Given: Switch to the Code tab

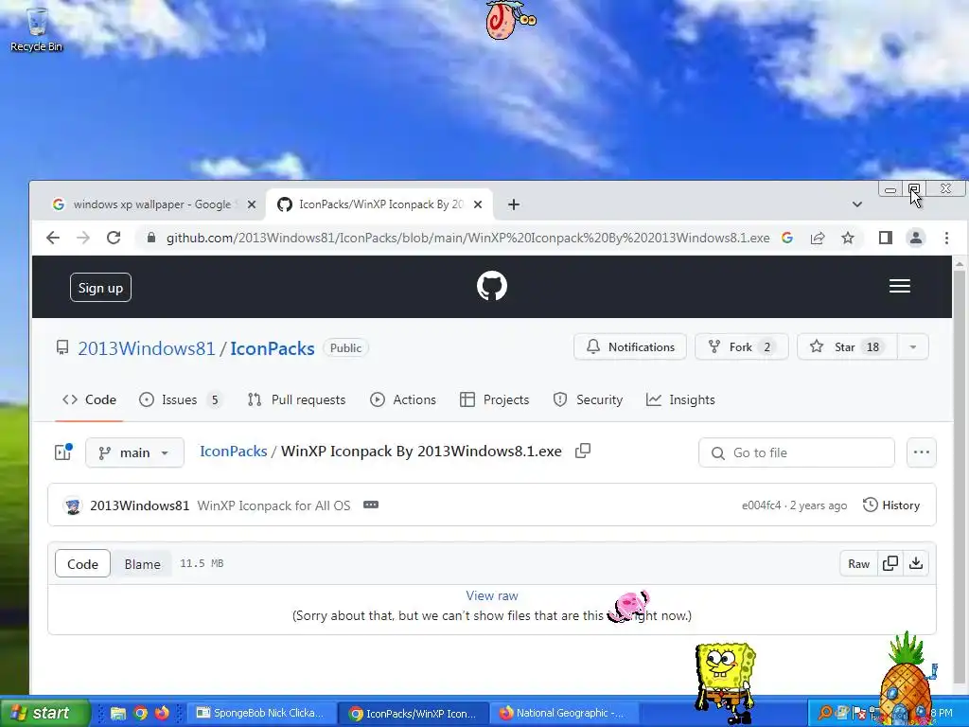Looking at the screenshot, I should [89, 400].
